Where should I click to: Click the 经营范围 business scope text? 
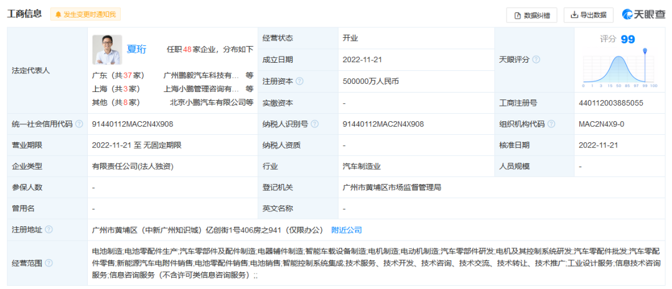pyautogui.click(x=376, y=263)
